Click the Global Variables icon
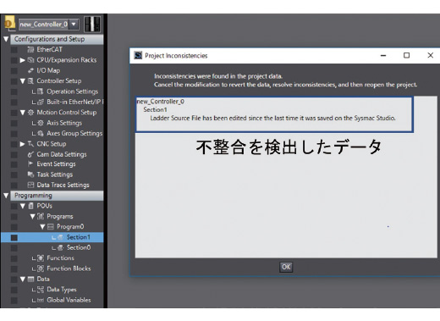This screenshot has height=321, width=440. point(41,300)
